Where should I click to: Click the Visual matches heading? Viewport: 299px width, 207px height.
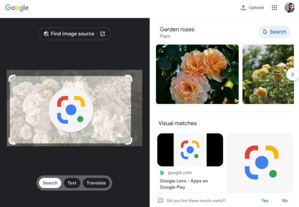[178, 123]
